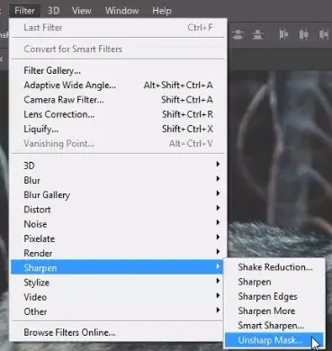
Task: Apply the Sharpen More filter
Action: [x=274, y=310]
